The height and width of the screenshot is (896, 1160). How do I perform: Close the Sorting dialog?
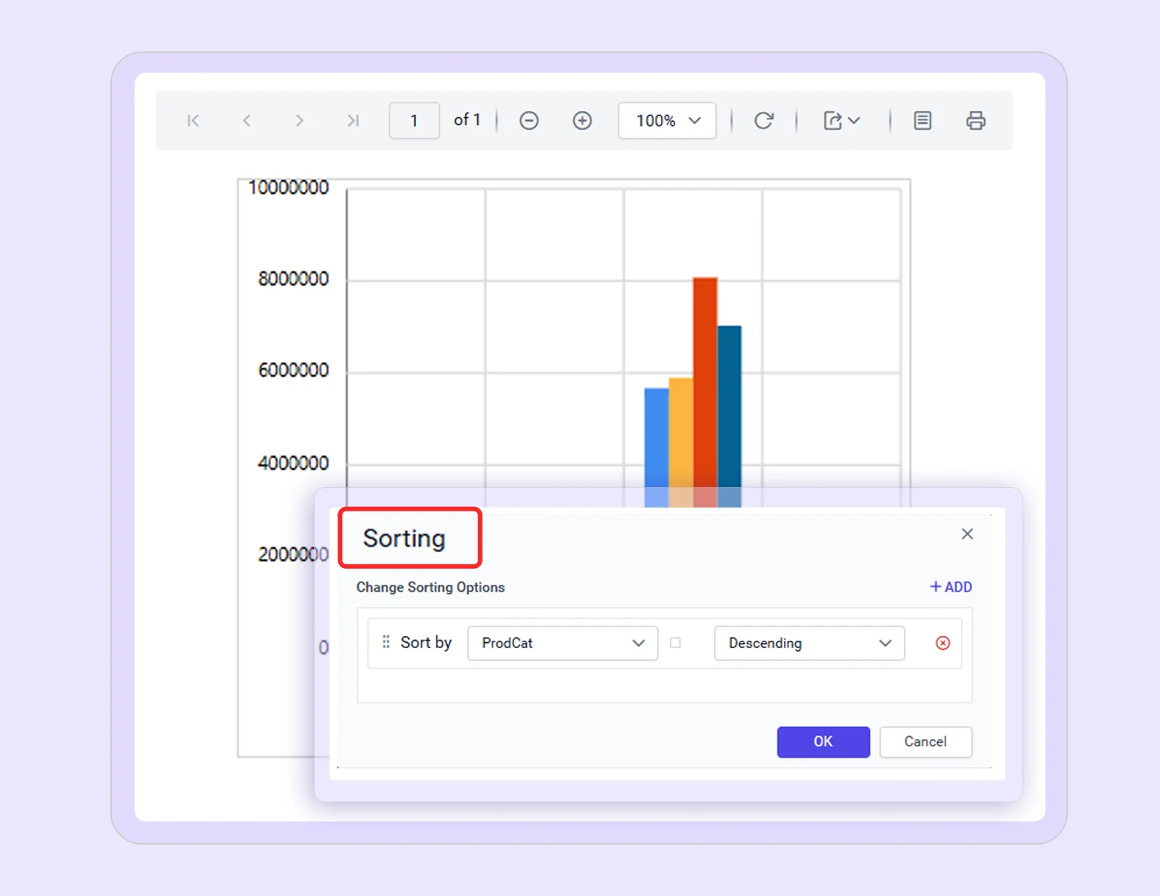967,533
